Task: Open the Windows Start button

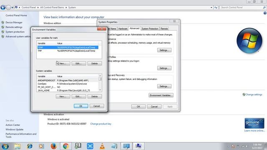Action: (x=5, y=146)
